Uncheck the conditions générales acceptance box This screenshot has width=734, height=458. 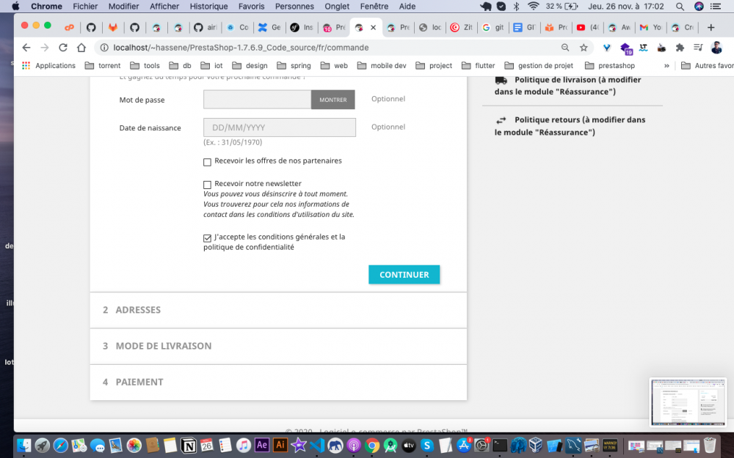[x=207, y=237]
